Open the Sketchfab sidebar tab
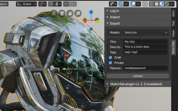178x111 pixels. point(174,47)
